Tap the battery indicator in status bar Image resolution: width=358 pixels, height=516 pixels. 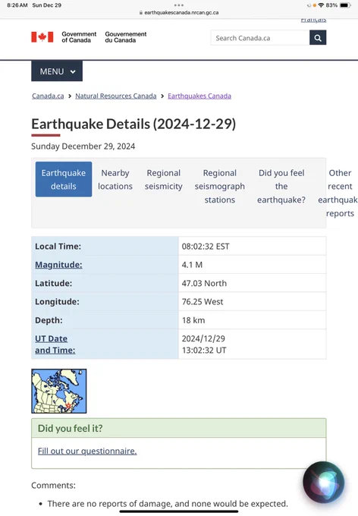345,5
